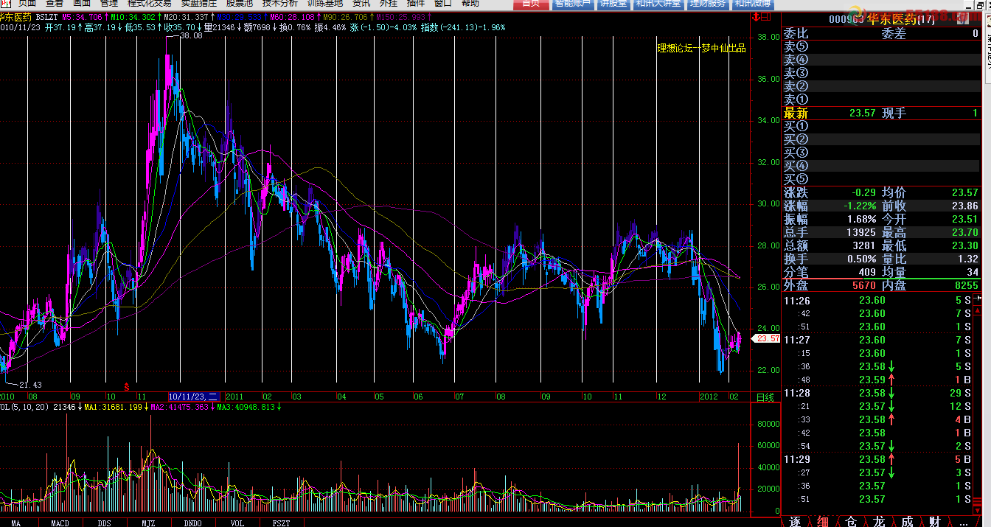This screenshot has width=991, height=527.
Task: Switch to the MJZ indicator tab
Action: tap(148, 523)
